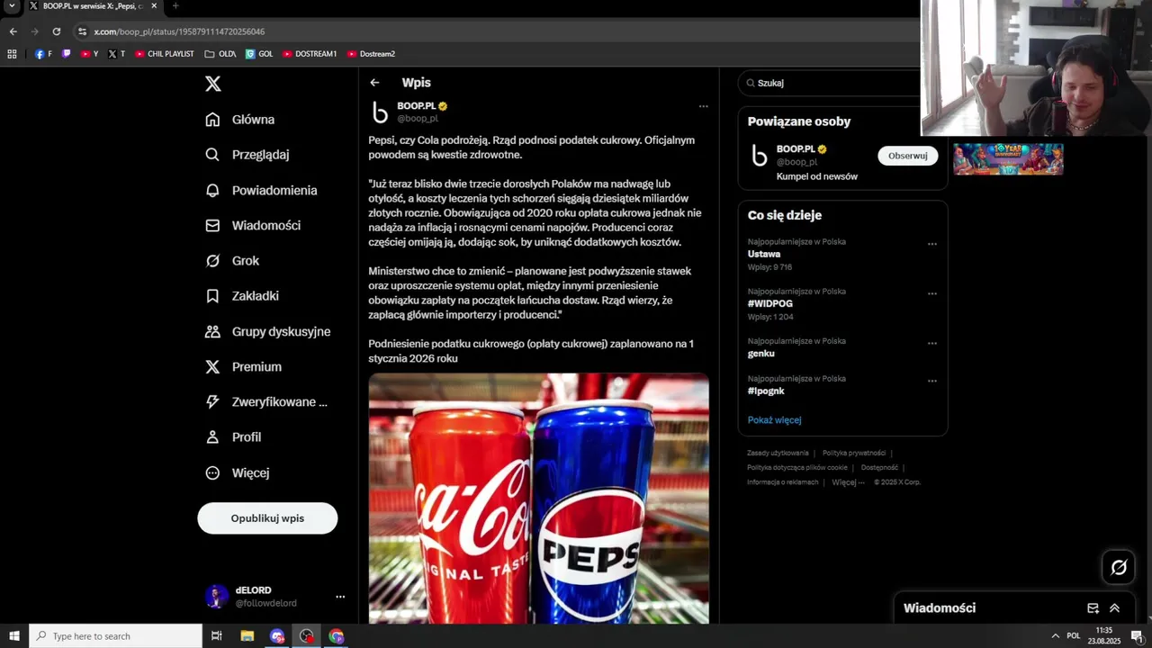Viewport: 1152px width, 648px height.
Task: Click the Obserwuj button for BOOP.PL
Action: click(x=907, y=156)
